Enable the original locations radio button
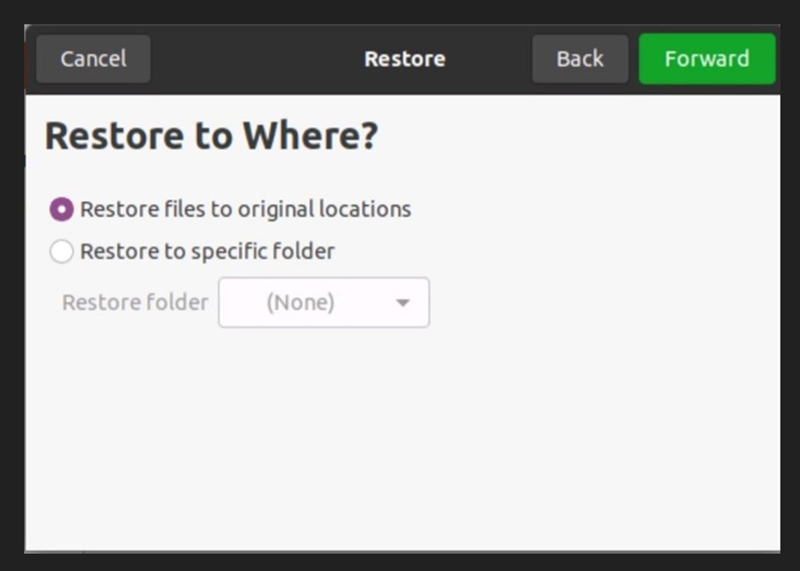Screen dimensions: 800x571 (60, 208)
